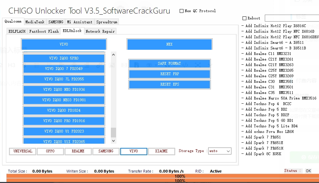Select VIVO IQOO NEO PD1936 model
The width and height of the screenshot is (319, 183).
coord(64,89)
